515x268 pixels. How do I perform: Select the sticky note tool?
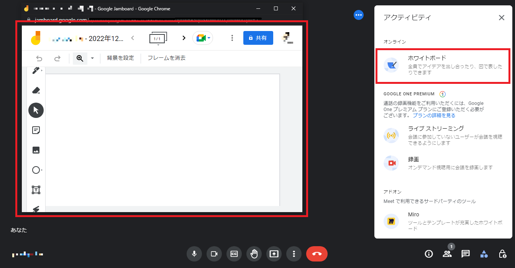click(36, 130)
